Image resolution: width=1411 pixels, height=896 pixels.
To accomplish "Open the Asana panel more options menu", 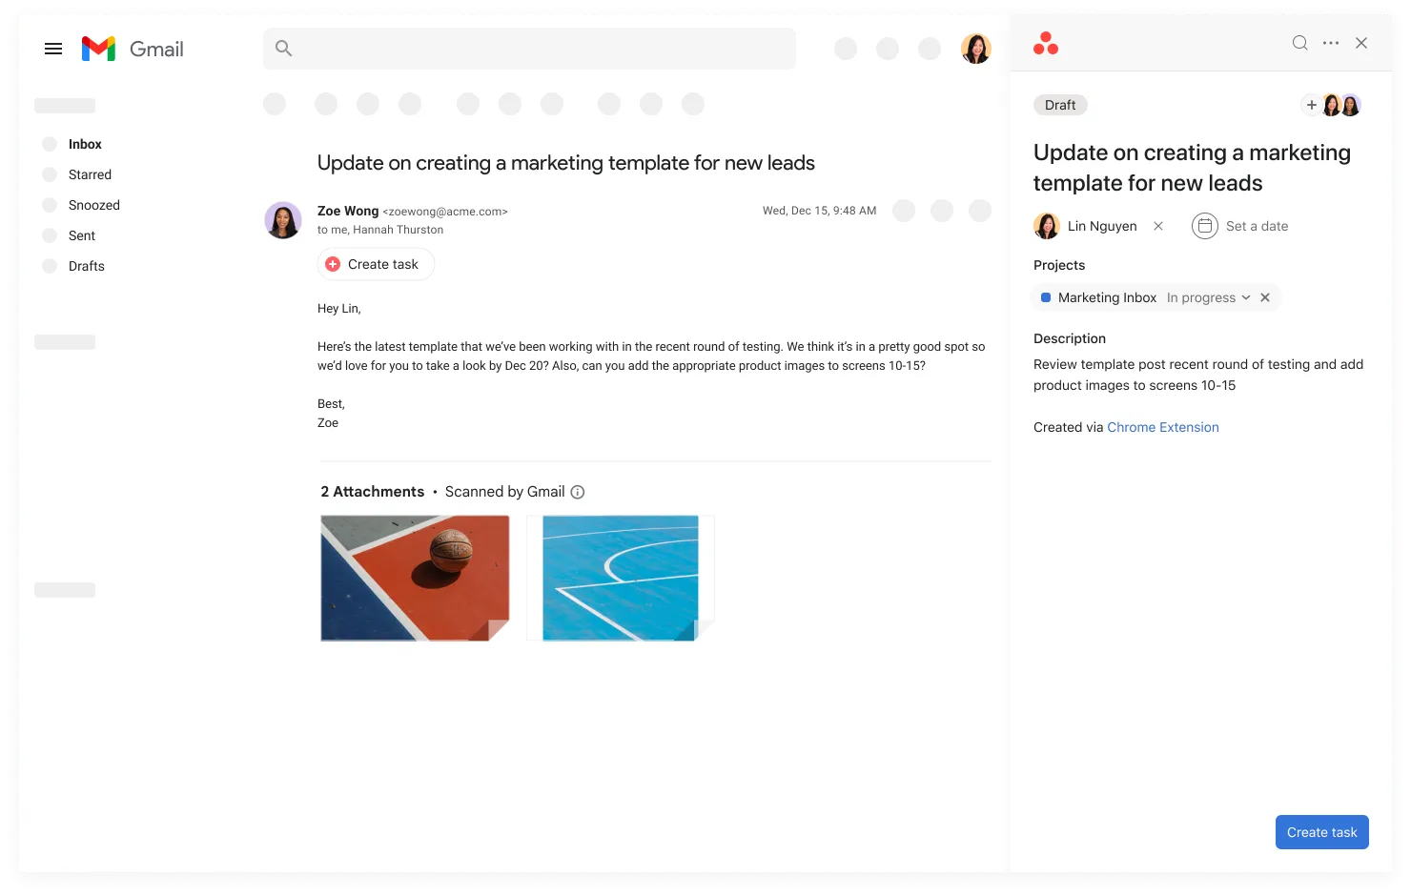I will coord(1331,43).
